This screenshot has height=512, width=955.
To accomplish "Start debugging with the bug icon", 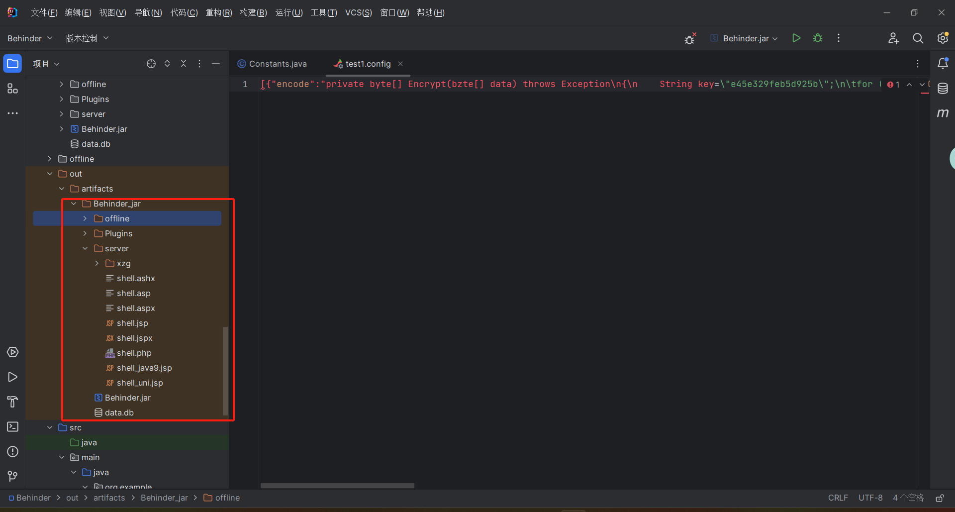I will [818, 38].
